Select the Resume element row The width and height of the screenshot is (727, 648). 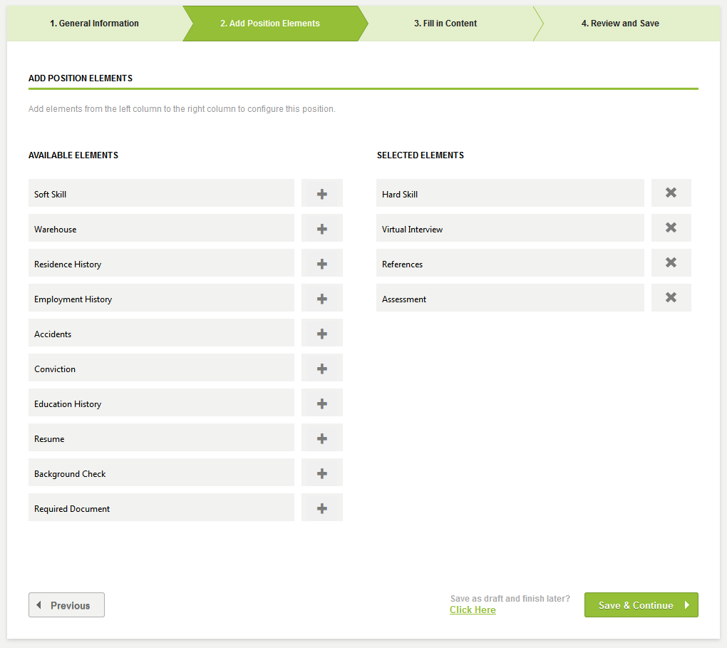[161, 438]
